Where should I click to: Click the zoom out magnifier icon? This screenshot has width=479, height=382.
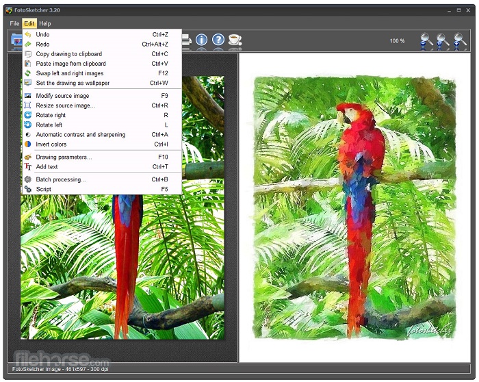[426, 41]
